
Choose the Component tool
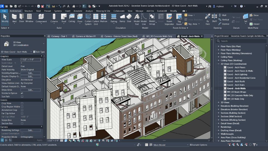click(41, 18)
